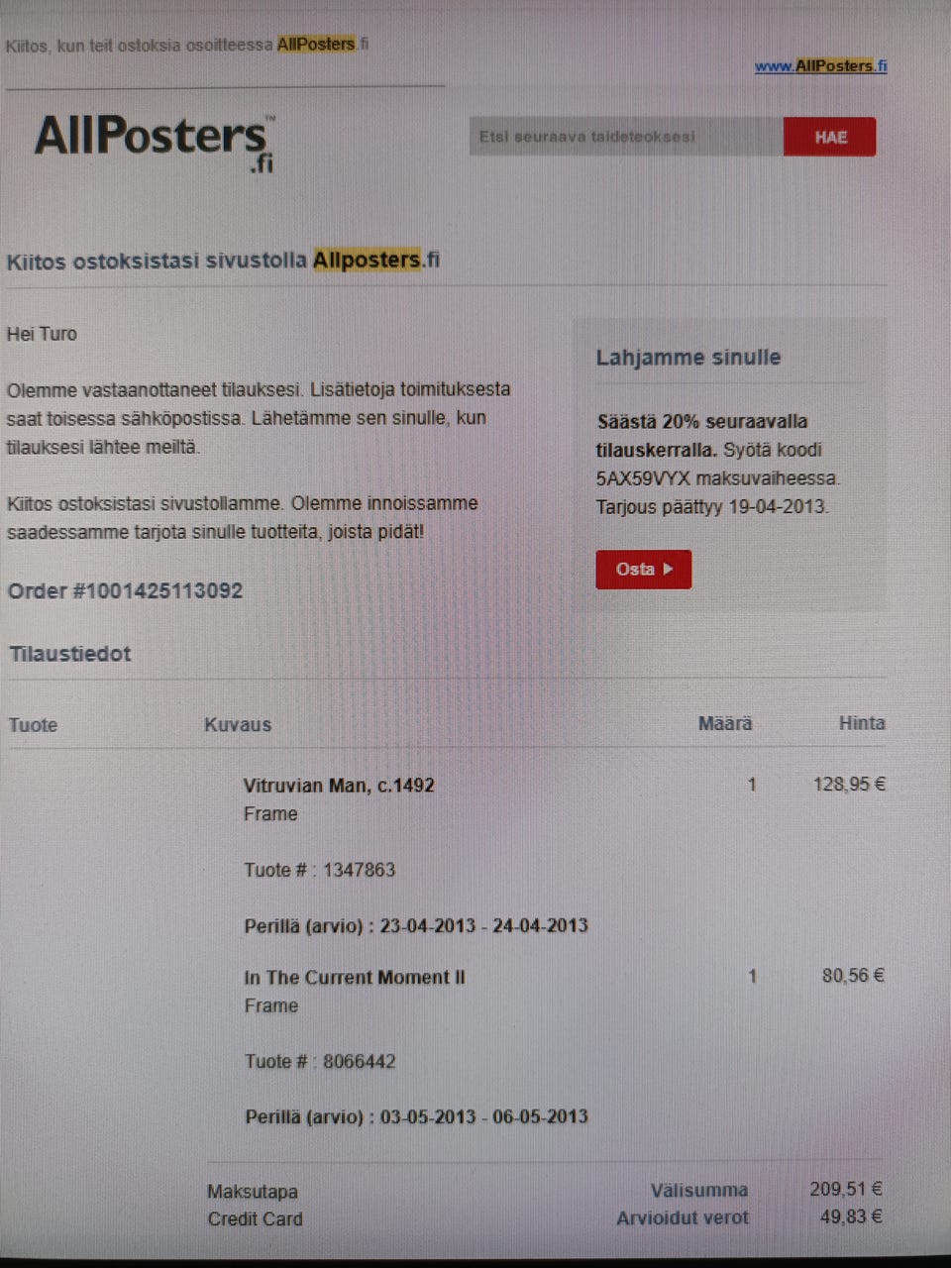The image size is (951, 1268).
Task: Click the Tilaustiedot section heading
Action: pos(70,654)
